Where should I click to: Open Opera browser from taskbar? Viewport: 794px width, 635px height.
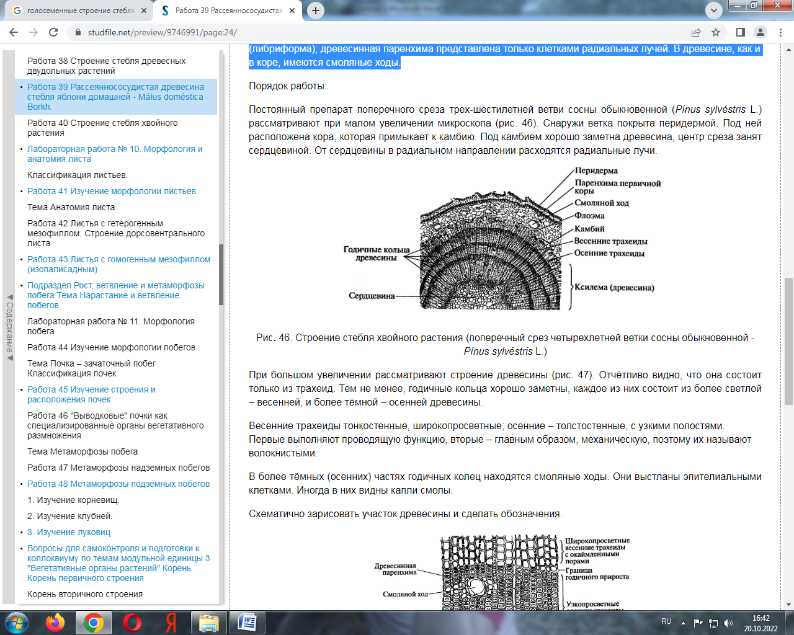(x=132, y=623)
